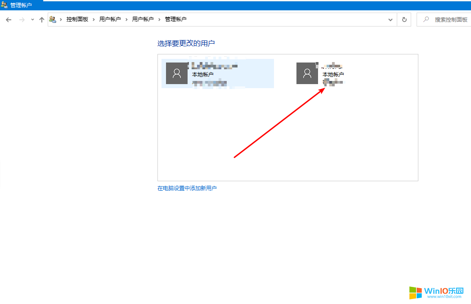Expand the chevron before 控制面板
471x304 pixels.
point(61,19)
